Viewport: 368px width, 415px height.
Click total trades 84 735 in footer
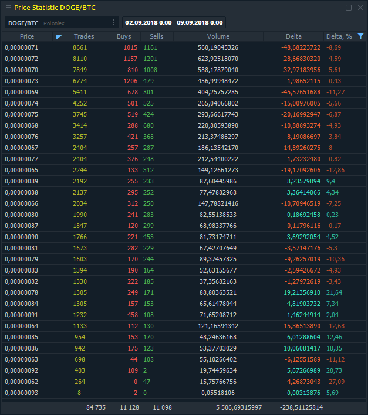(x=96, y=407)
